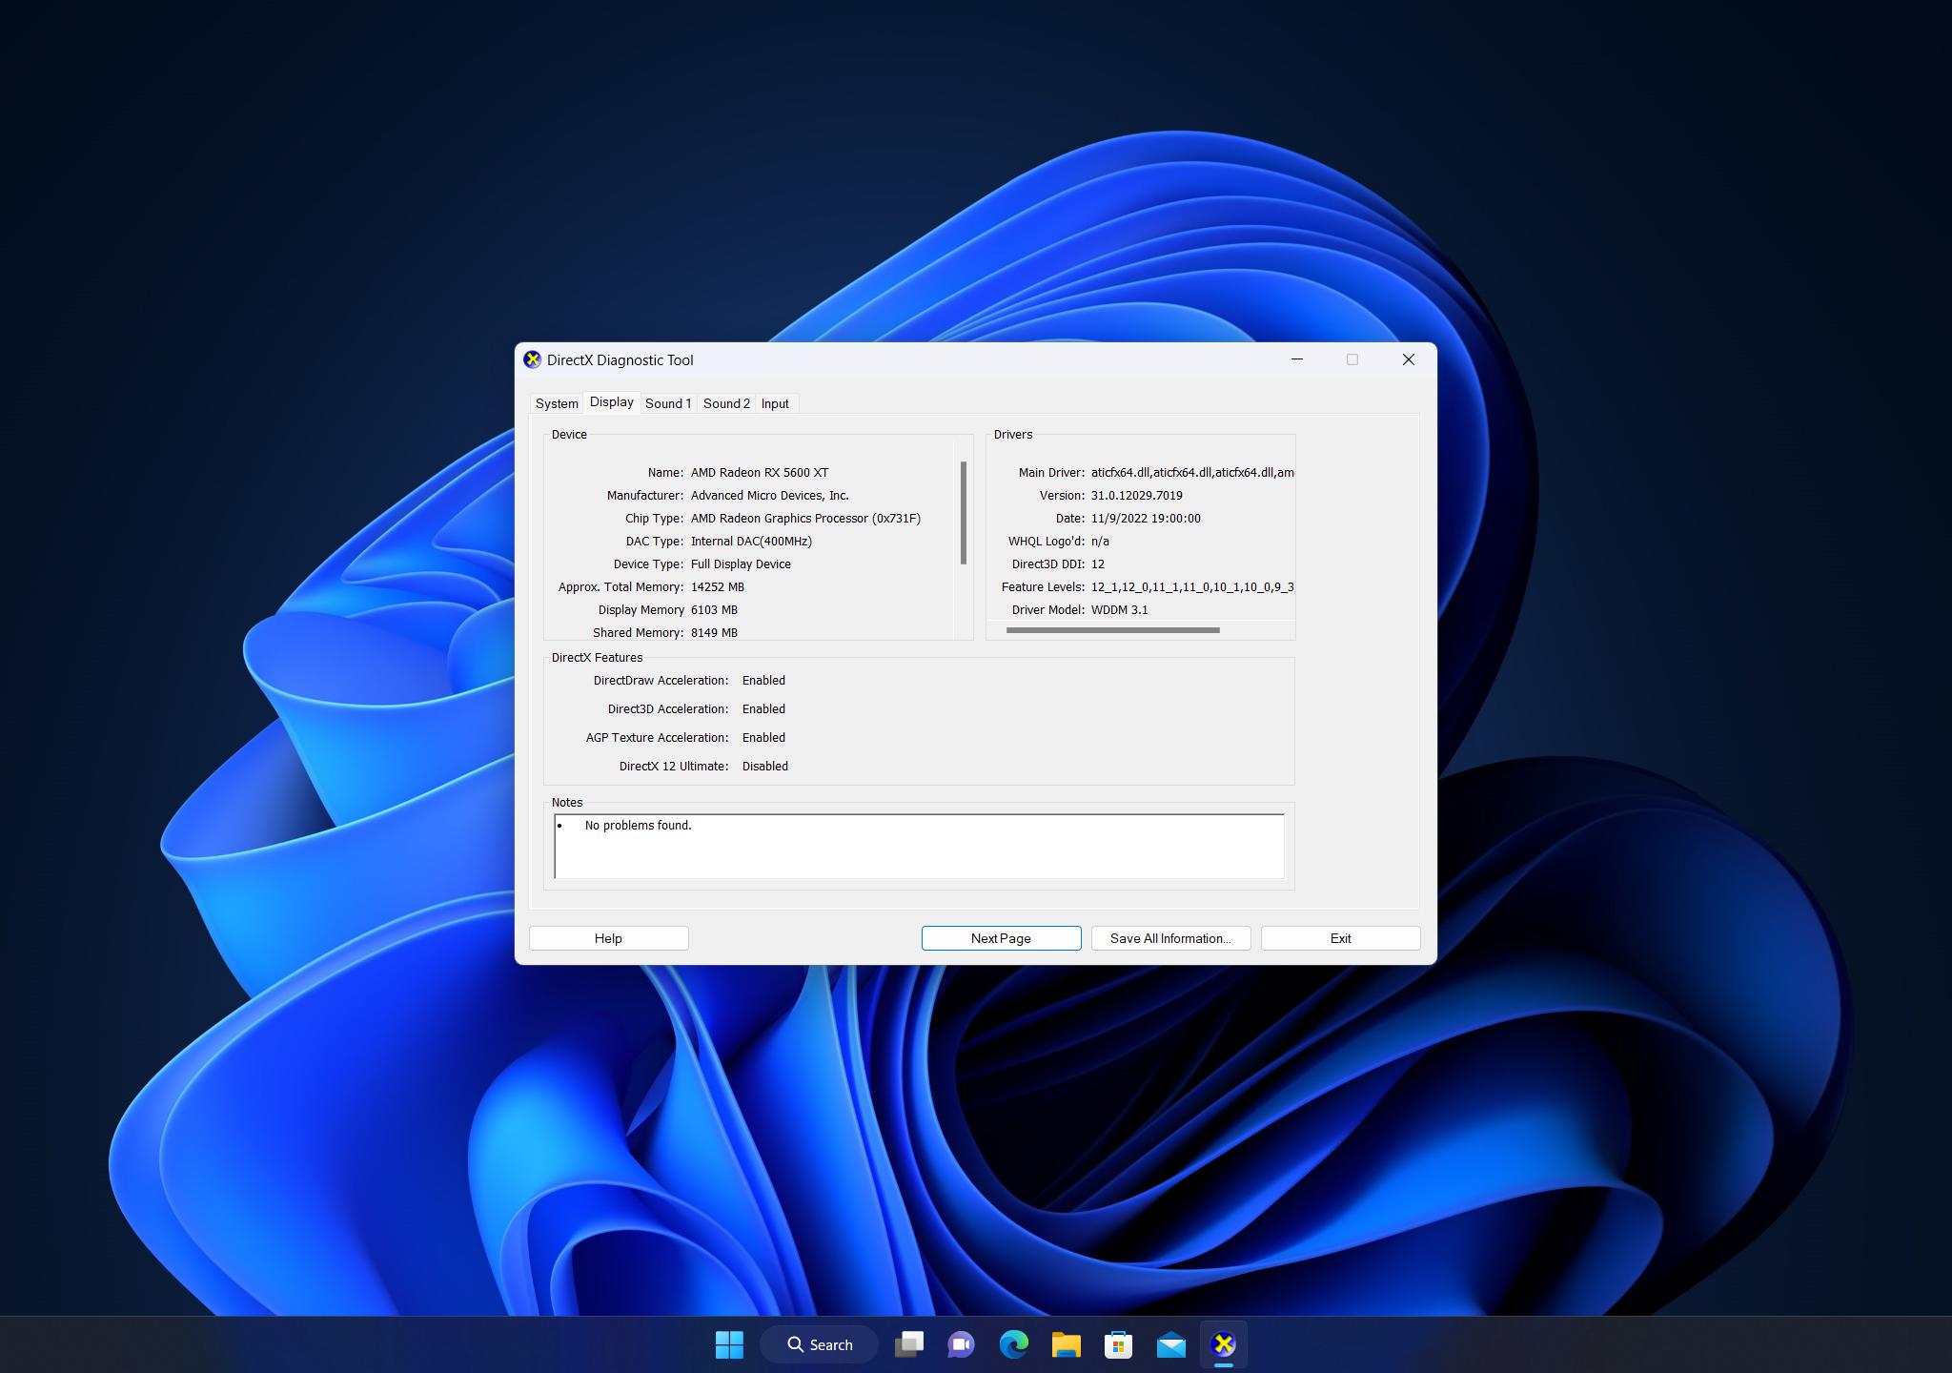
Task: Open Microsoft Teams chat from the taskbar
Action: pos(962,1343)
